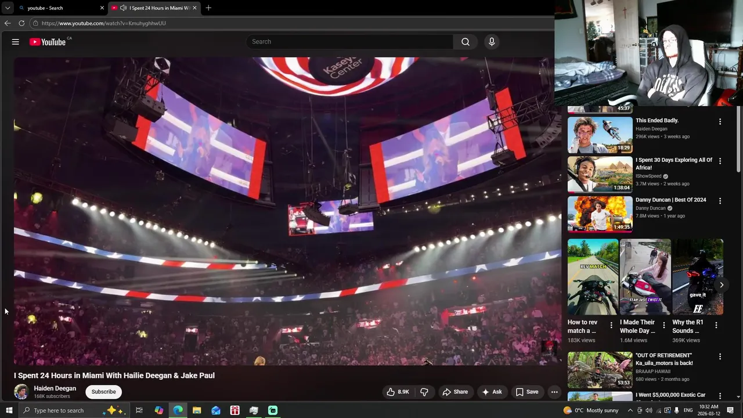The image size is (743, 418).
Task: Open the green chat icon app in the taskbar
Action: pyautogui.click(x=273, y=410)
